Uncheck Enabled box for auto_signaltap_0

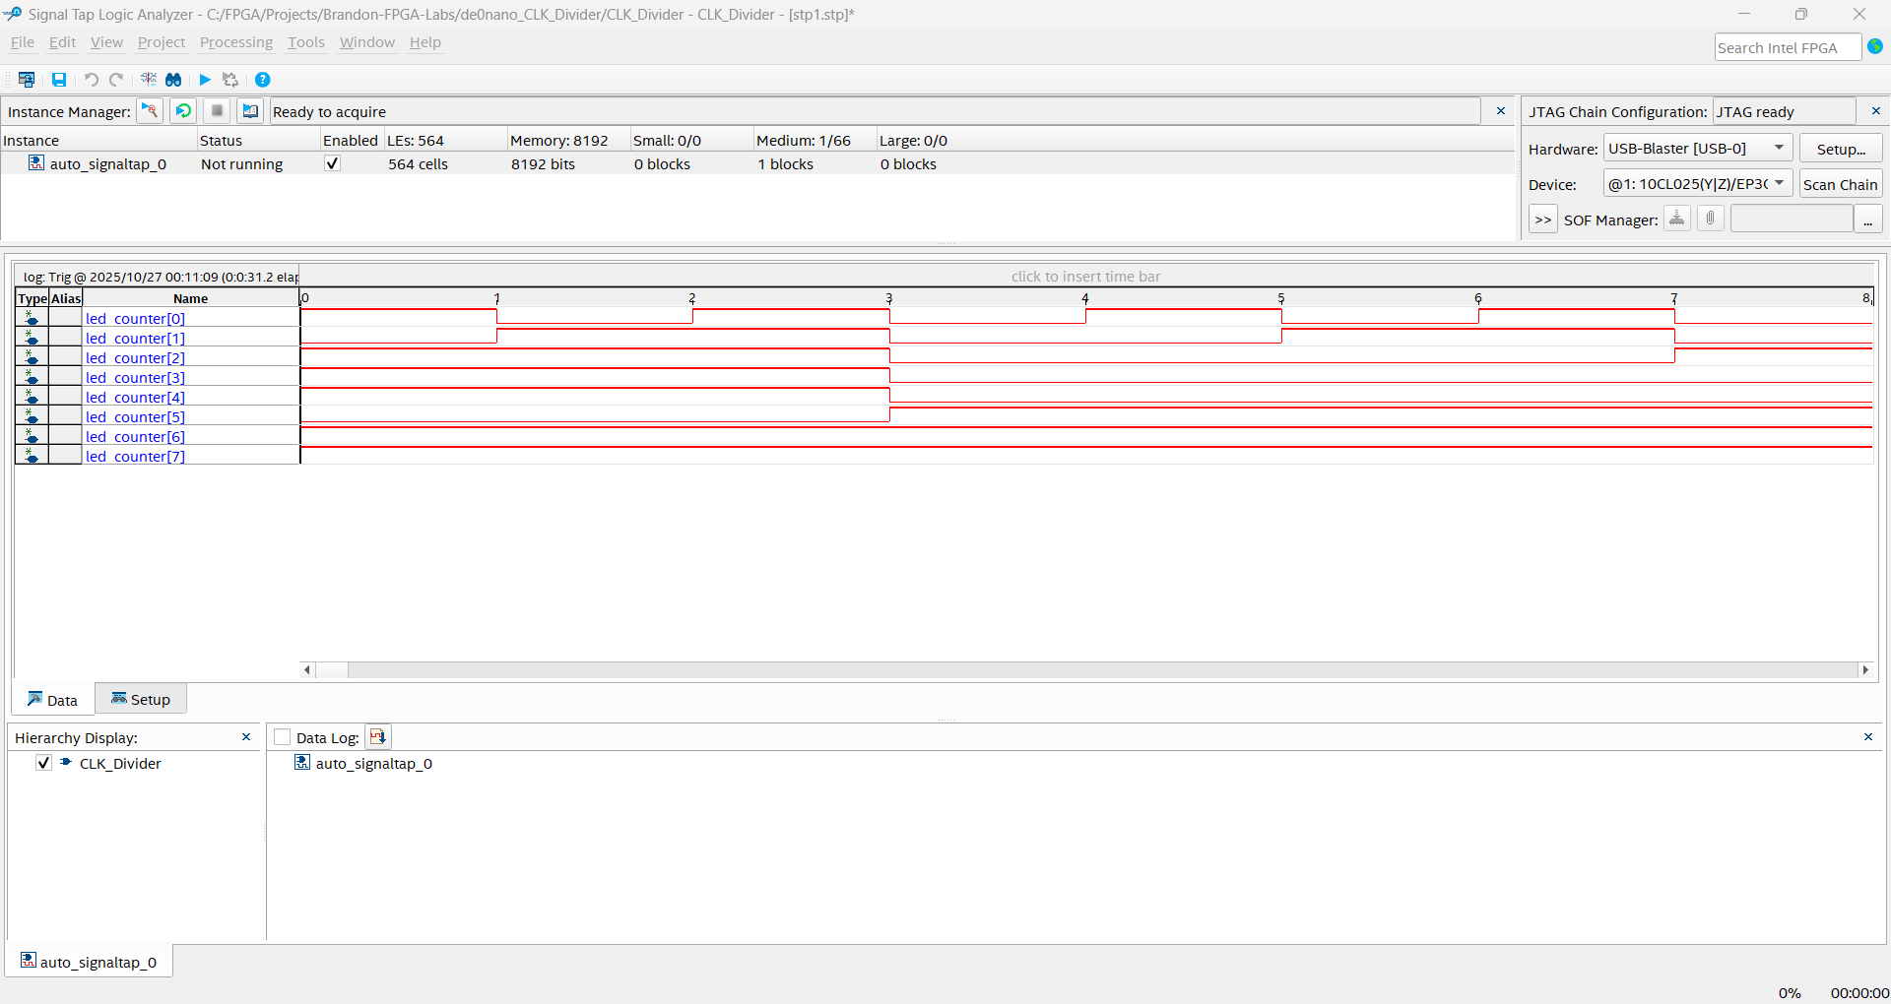point(333,163)
